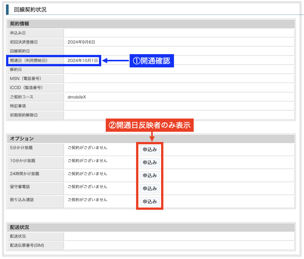Select the 契約情報 section header
The width and height of the screenshot is (304, 259).
pyautogui.click(x=20, y=24)
